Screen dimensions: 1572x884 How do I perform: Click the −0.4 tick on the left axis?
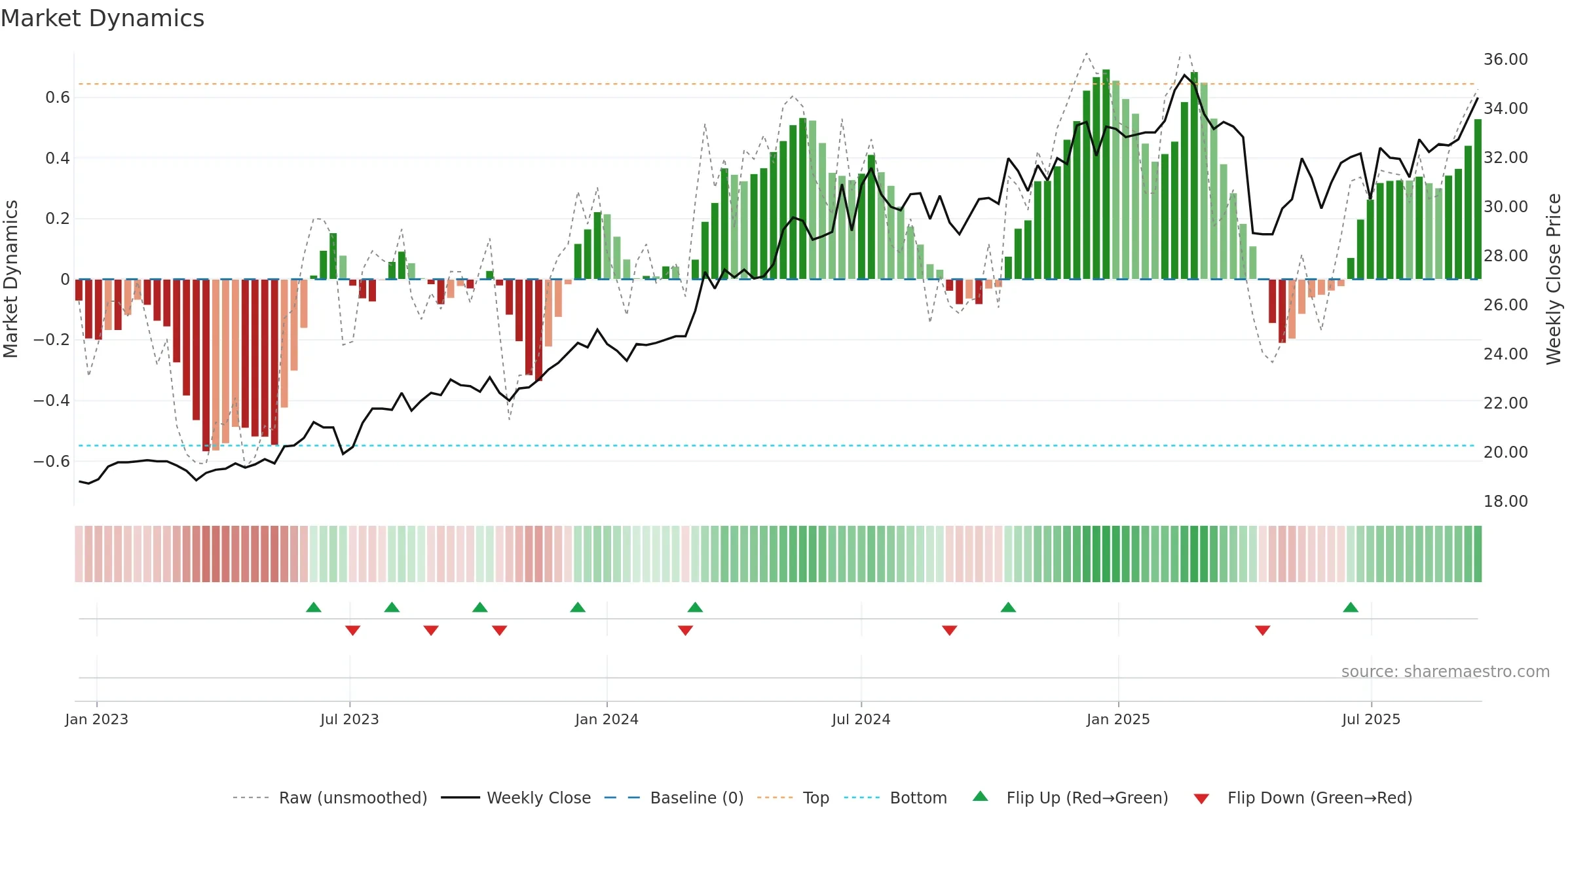tap(52, 400)
